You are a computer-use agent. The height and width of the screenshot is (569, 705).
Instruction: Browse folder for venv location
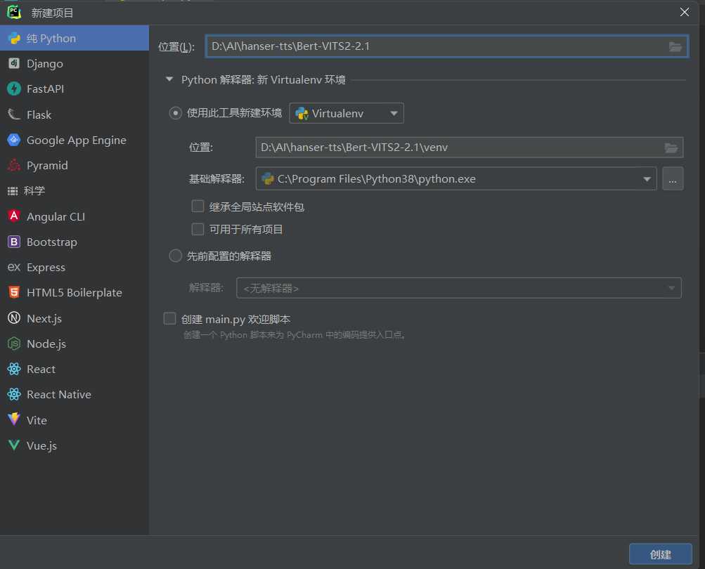pos(671,148)
